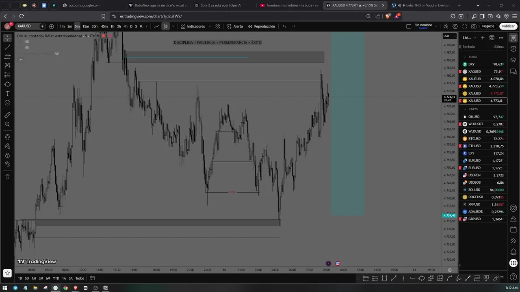The width and height of the screenshot is (520, 292).
Task: Remove drawings with the trash icon
Action: 7,176
